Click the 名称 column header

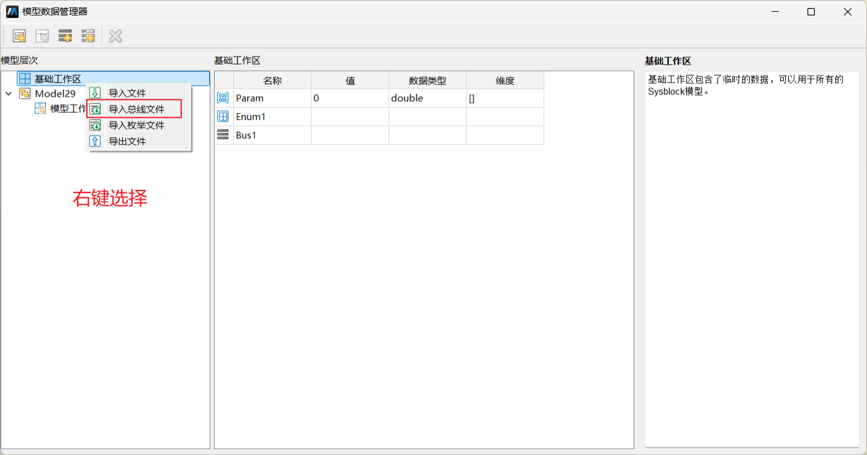272,80
